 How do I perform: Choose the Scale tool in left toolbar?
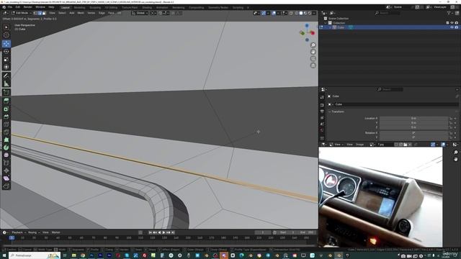(6, 59)
